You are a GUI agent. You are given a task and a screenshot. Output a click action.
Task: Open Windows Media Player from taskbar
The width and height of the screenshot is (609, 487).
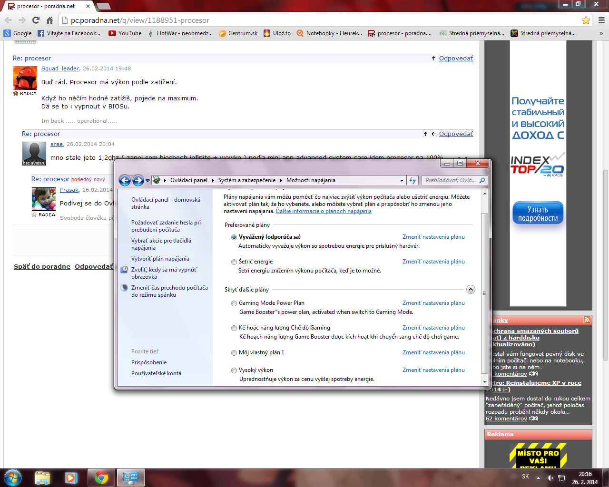click(x=71, y=477)
